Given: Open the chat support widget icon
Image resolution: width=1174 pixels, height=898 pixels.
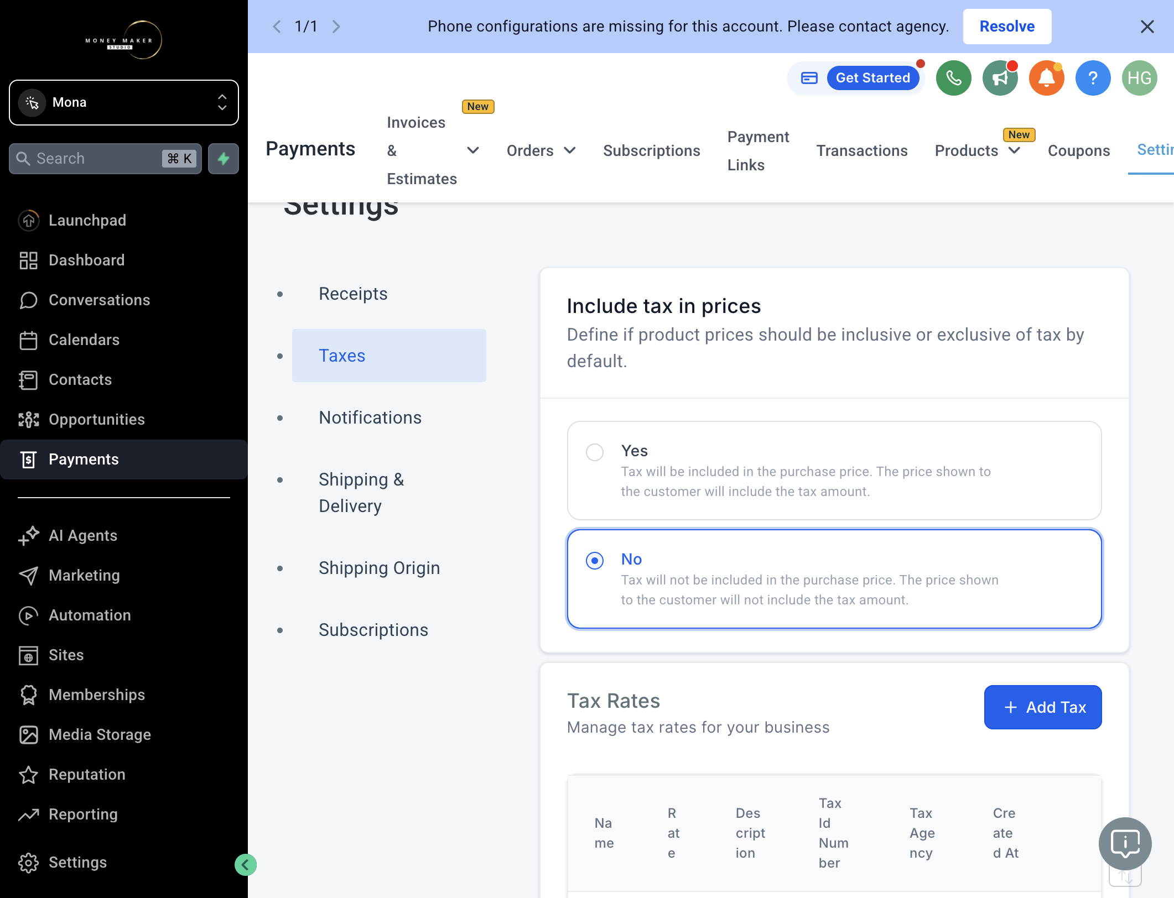Looking at the screenshot, I should [x=1125, y=844].
